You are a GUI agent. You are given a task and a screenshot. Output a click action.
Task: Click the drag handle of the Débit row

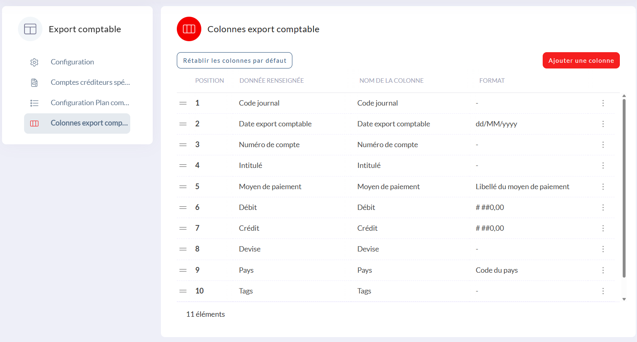click(183, 207)
